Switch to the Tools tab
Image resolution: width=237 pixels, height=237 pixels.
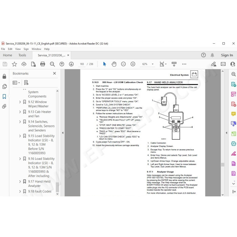coord(22,55)
